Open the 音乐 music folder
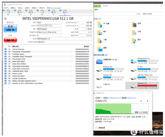The image size is (165, 137). coord(136,41)
